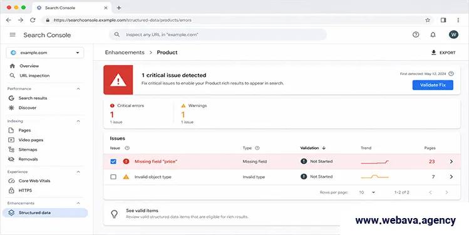Image resolution: width=469 pixels, height=235 pixels.
Task: Open the hamburger navigation menu
Action: (x=13, y=34)
